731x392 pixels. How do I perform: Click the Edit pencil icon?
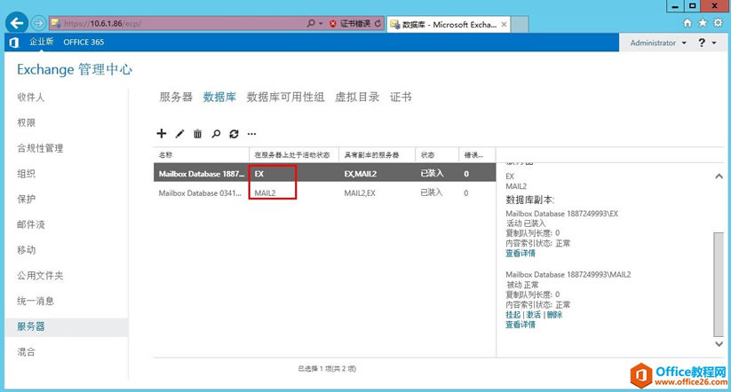coord(179,134)
